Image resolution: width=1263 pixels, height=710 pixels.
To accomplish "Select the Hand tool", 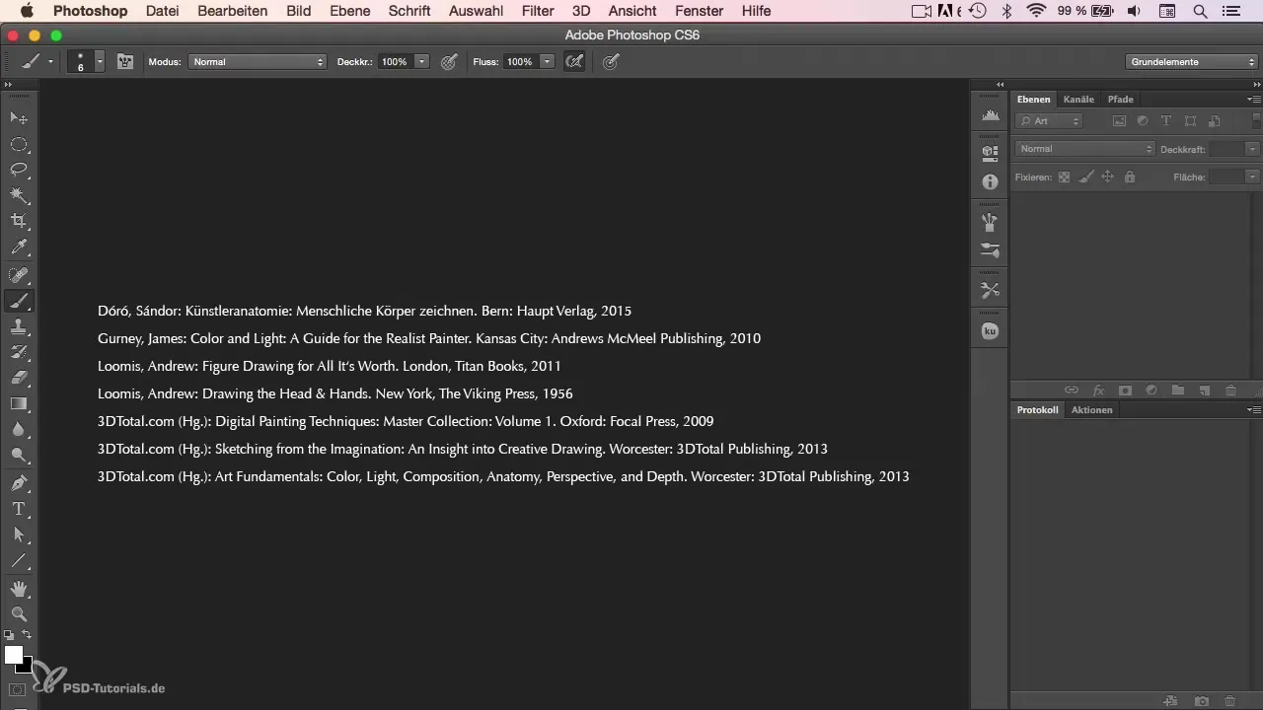I will tap(19, 589).
